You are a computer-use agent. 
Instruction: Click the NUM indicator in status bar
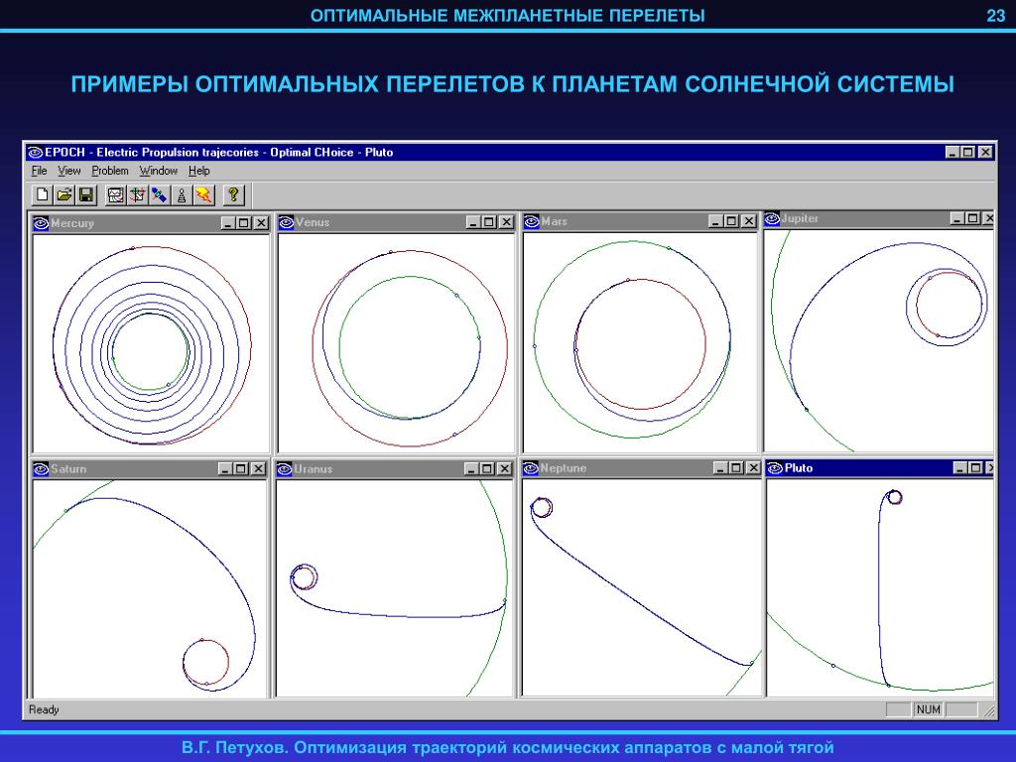928,710
